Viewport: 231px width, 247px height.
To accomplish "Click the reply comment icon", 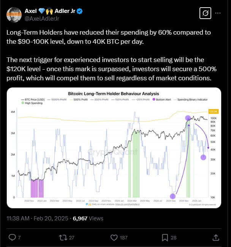I will tap(12, 237).
